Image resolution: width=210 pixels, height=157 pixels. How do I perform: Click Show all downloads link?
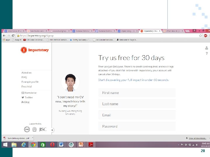click(197, 138)
